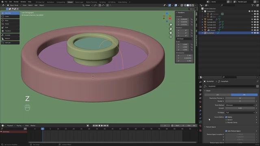Viewport: 260px width, 146px height.
Task: Activate the Cursor tool
Action: [10, 16]
